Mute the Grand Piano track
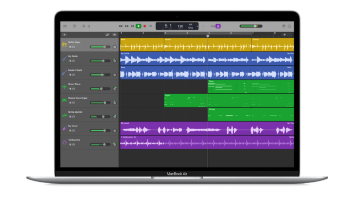The width and height of the screenshot is (350, 201). (x=70, y=89)
